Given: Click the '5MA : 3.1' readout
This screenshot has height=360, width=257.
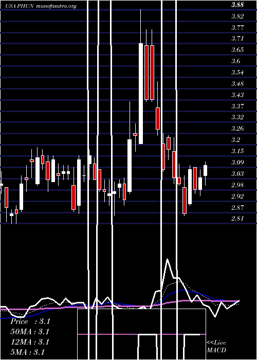Looking at the screenshot, I should (x=28, y=352).
